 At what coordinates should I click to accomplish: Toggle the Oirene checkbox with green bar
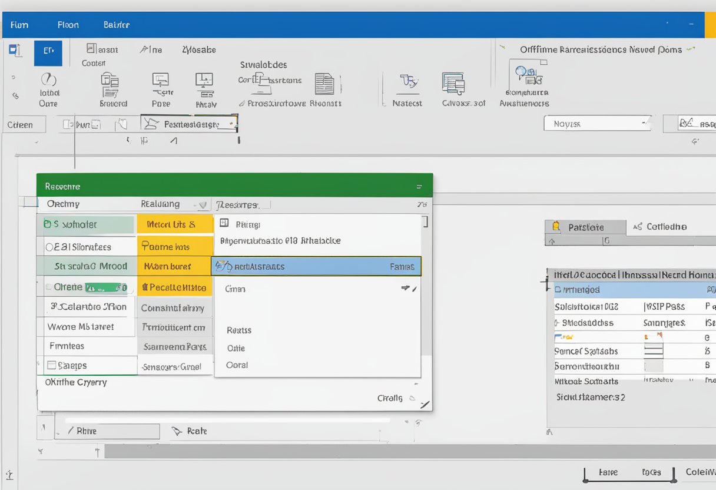49,287
